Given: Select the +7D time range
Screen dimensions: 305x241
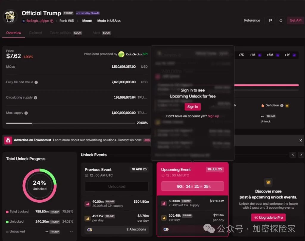Looking at the screenshot, I should (241, 55).
